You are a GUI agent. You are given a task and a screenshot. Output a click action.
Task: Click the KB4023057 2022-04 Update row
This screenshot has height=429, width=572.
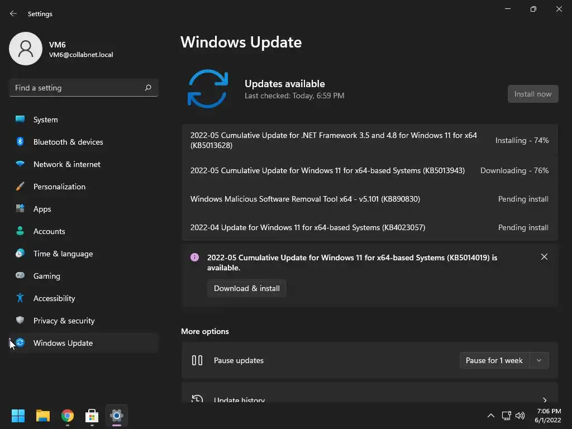click(370, 227)
